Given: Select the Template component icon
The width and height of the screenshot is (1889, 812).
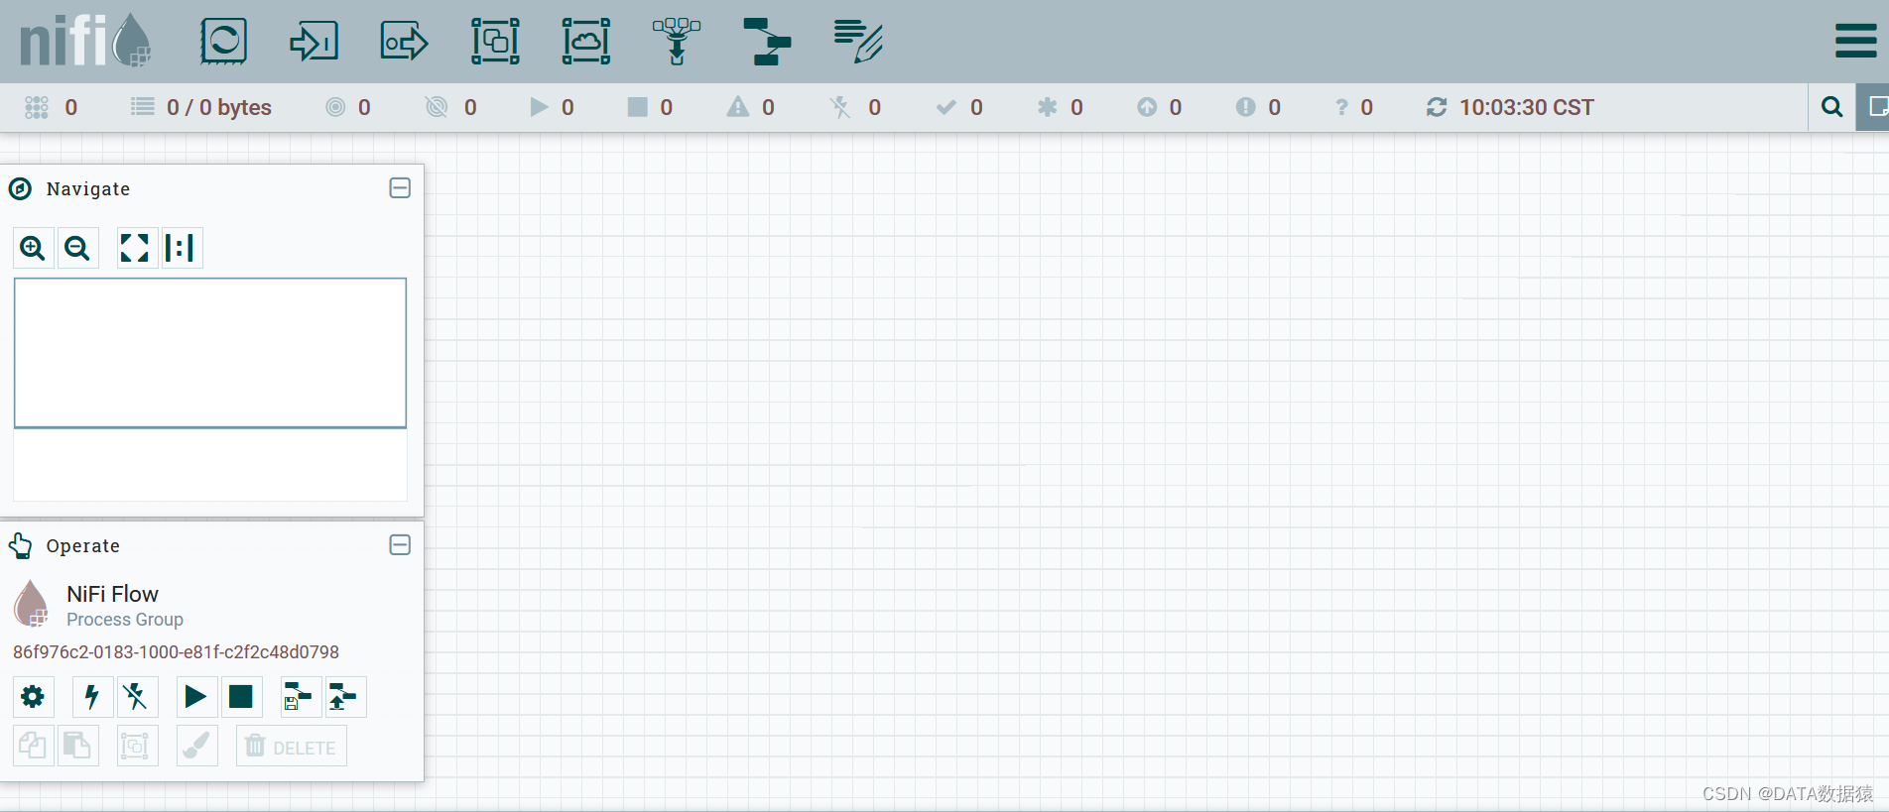Looking at the screenshot, I should [x=767, y=42].
